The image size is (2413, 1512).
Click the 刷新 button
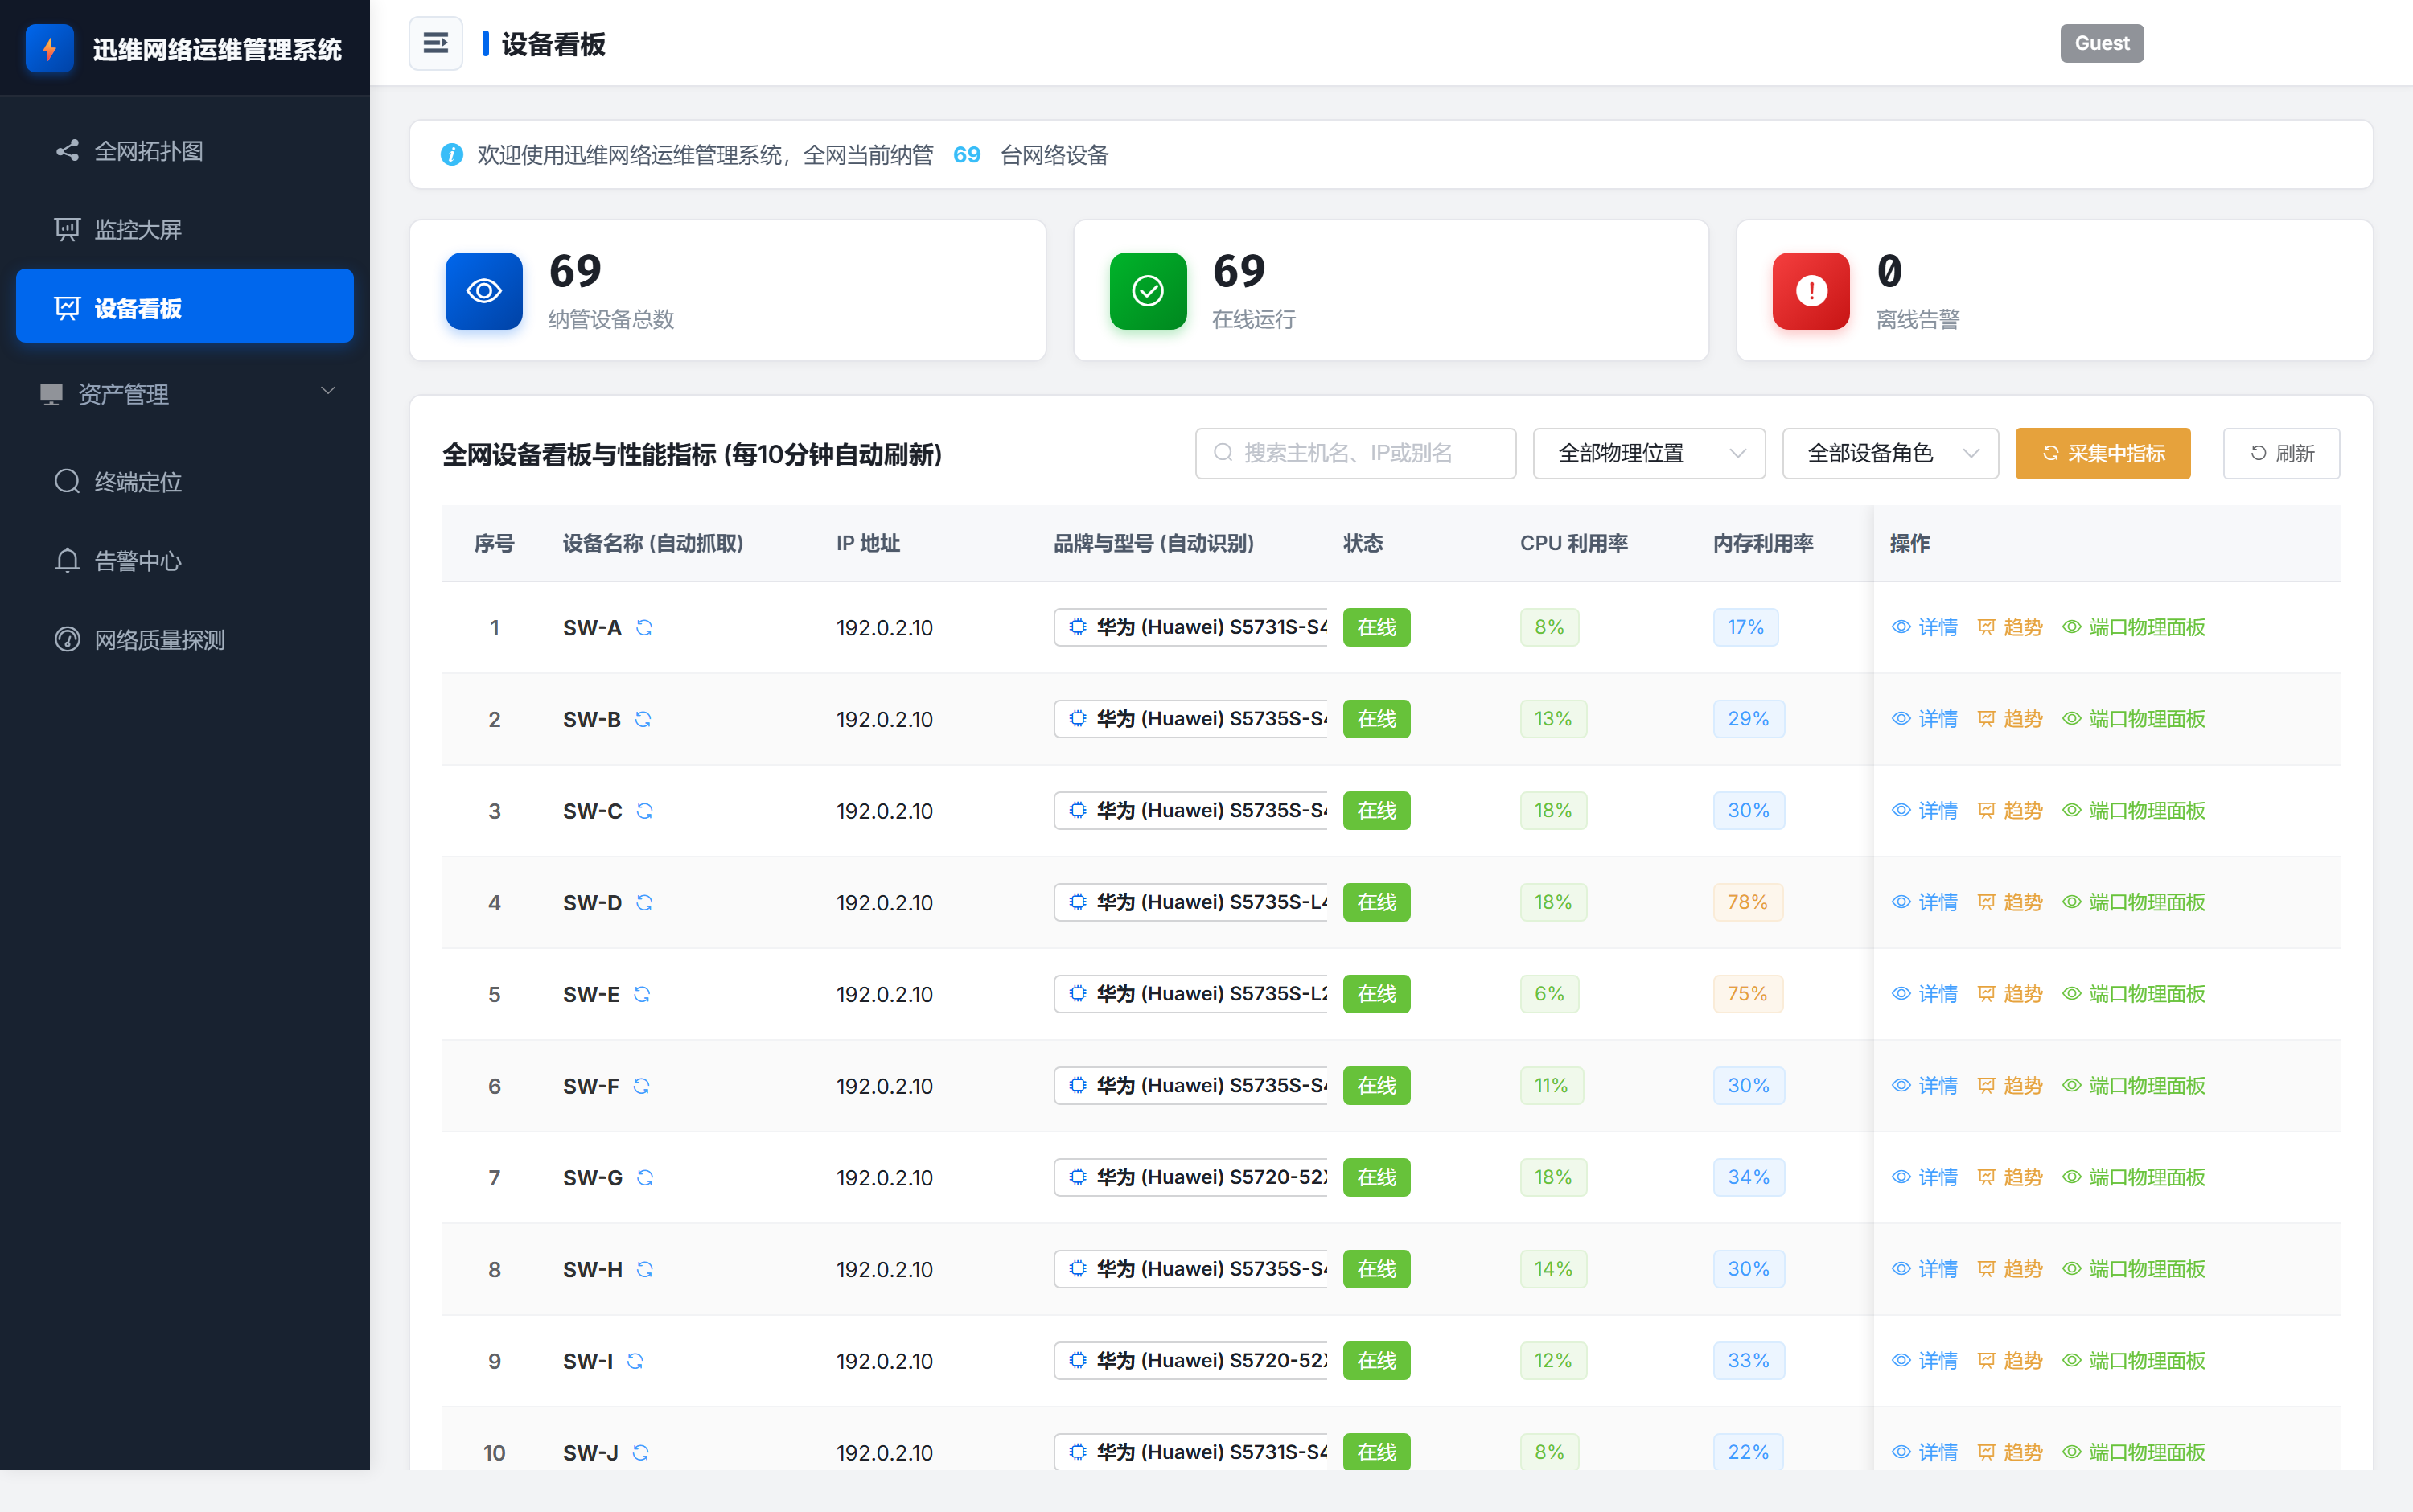point(2281,453)
